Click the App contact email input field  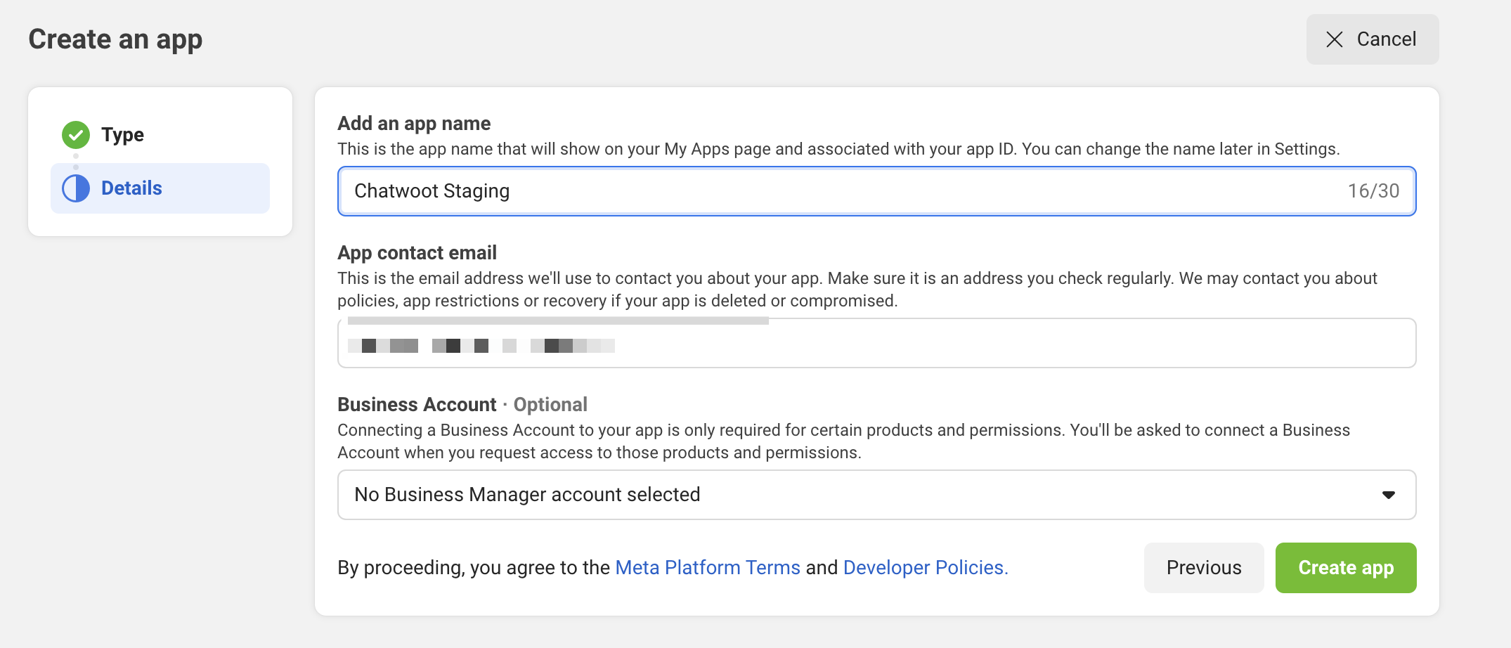click(x=876, y=343)
